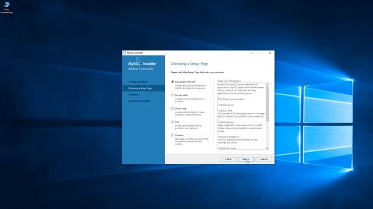Select the Developer Default radio button

tap(173, 82)
